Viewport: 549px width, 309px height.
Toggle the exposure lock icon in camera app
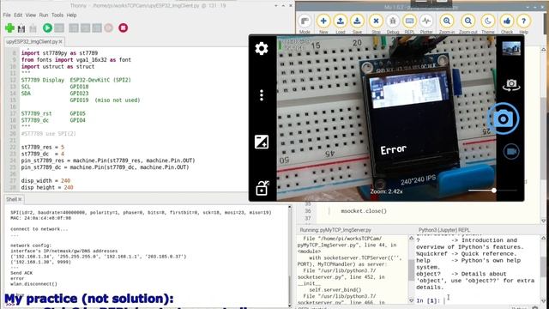[x=262, y=188]
